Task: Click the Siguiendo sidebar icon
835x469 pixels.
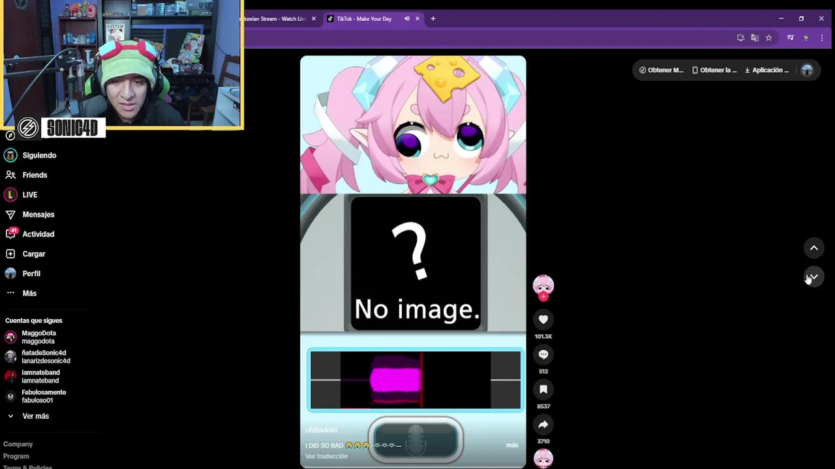Action: 10,155
